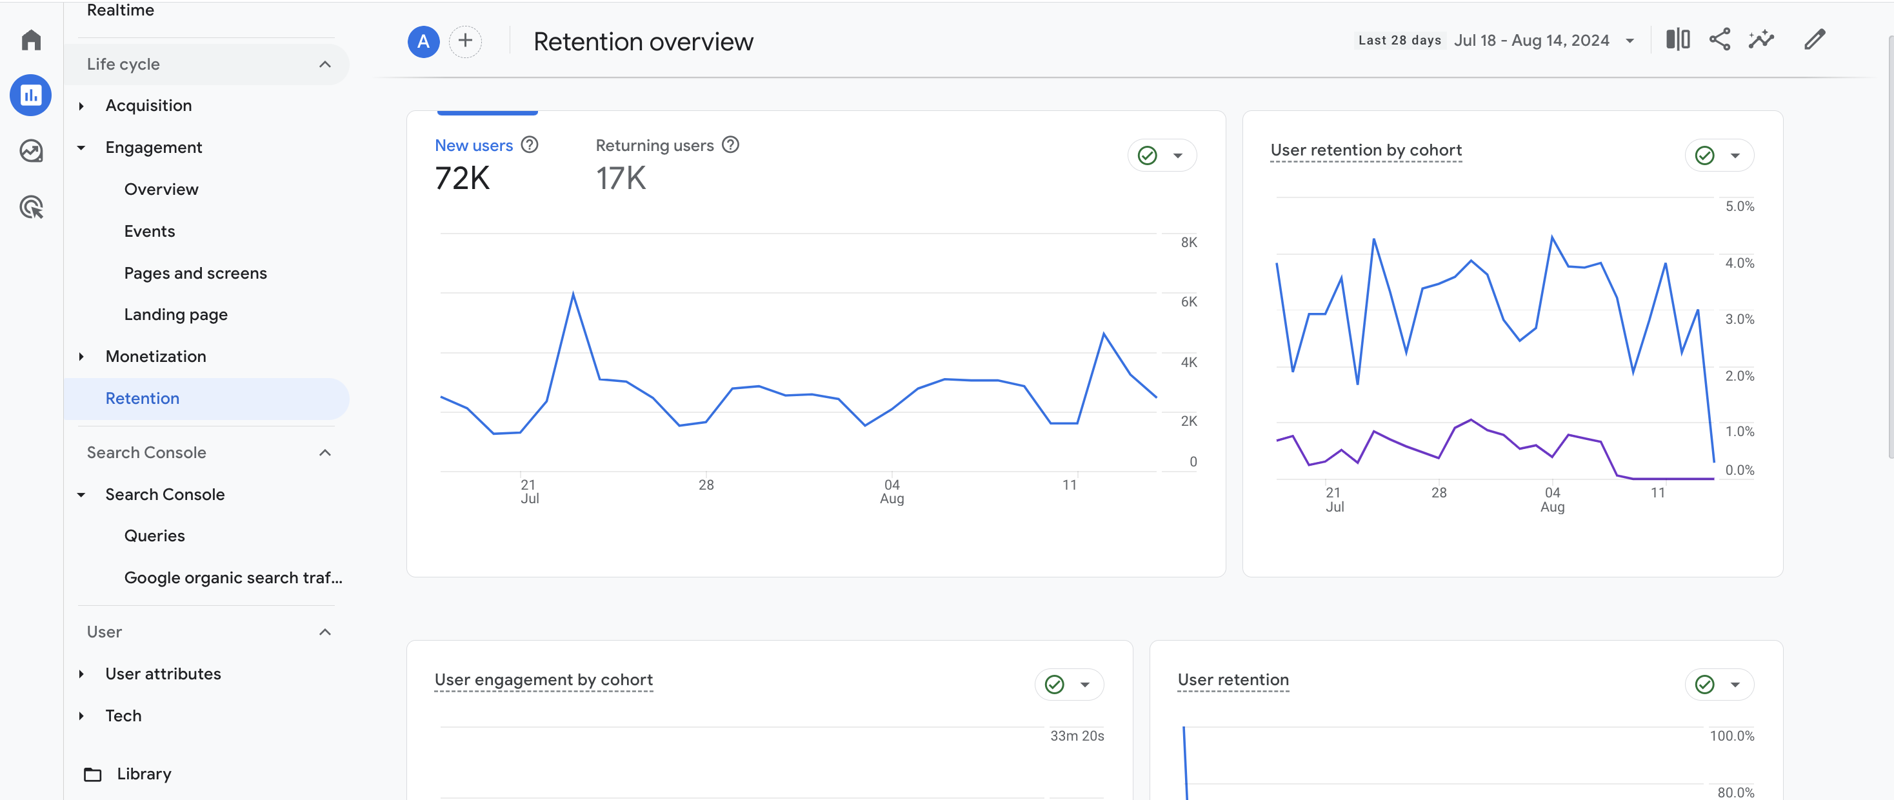Toggle the New users chart visibility
This screenshot has width=1894, height=800.
pos(475,145)
